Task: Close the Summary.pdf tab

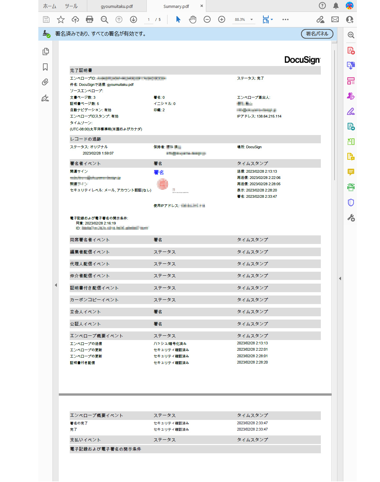Action: pos(202,6)
